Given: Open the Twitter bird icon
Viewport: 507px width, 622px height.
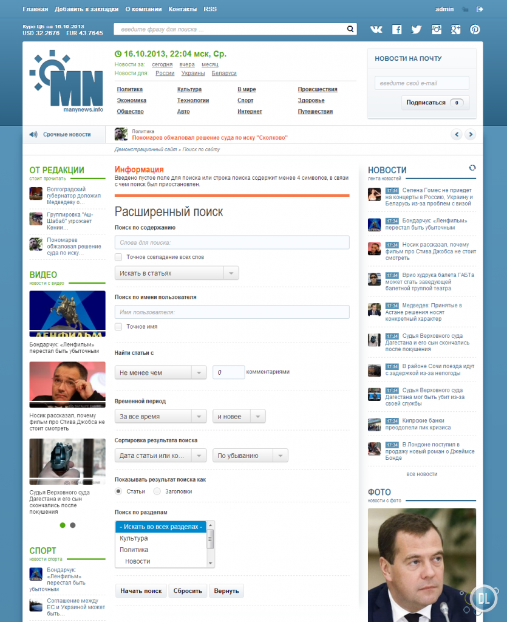Looking at the screenshot, I should [x=416, y=29].
